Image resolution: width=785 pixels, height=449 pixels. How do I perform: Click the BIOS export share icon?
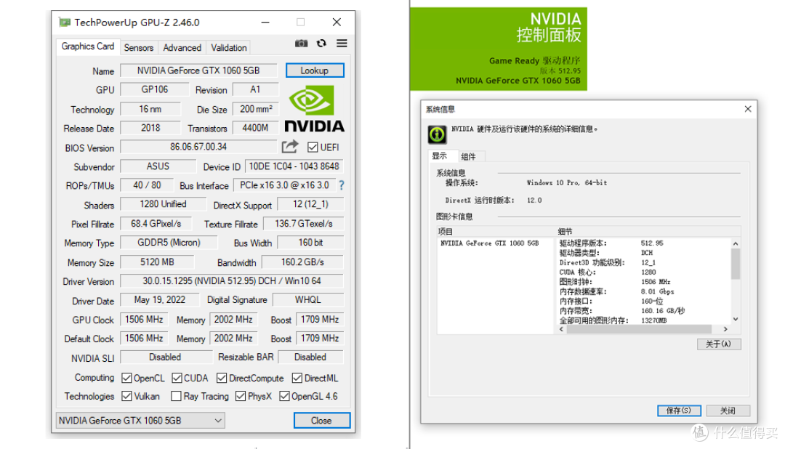tap(289, 146)
